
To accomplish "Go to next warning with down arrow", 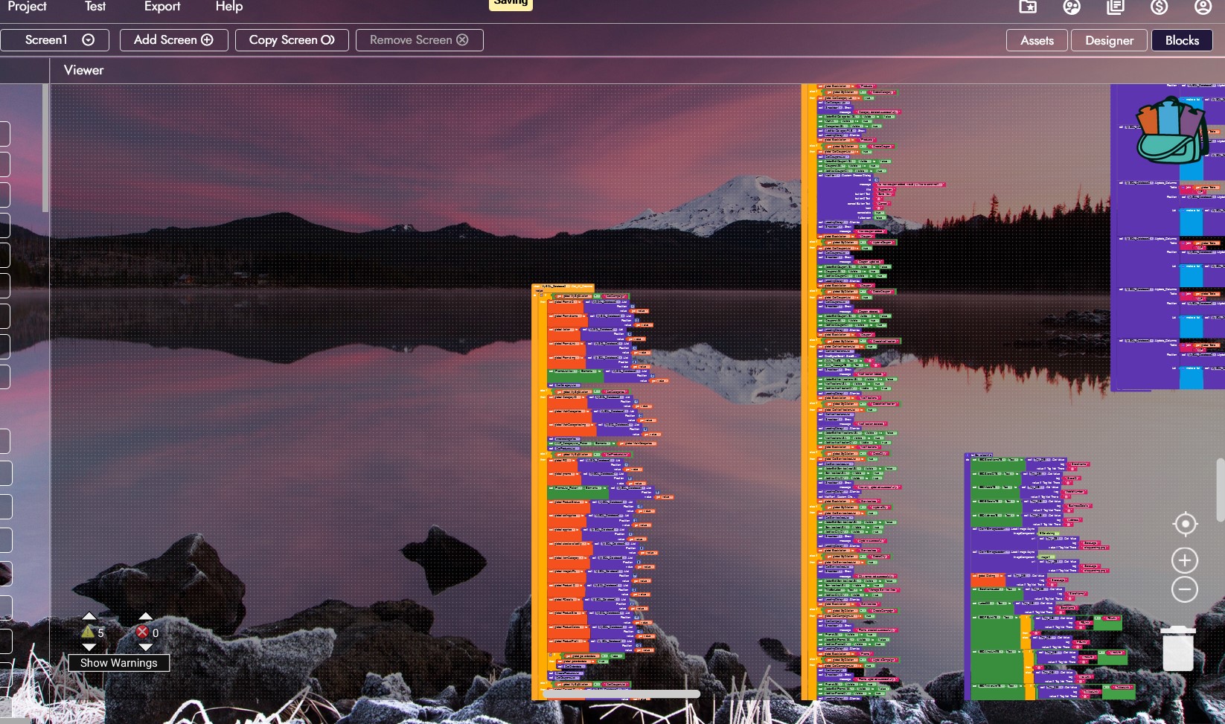I will (x=89, y=647).
